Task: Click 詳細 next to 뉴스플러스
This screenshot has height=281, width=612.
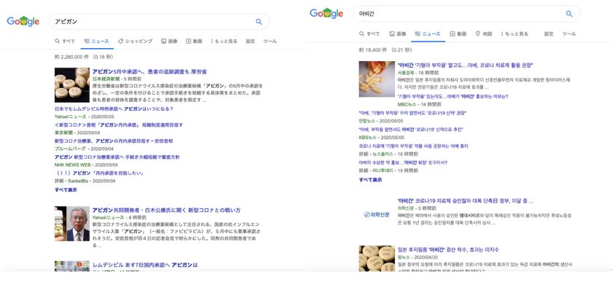Action: (364, 154)
